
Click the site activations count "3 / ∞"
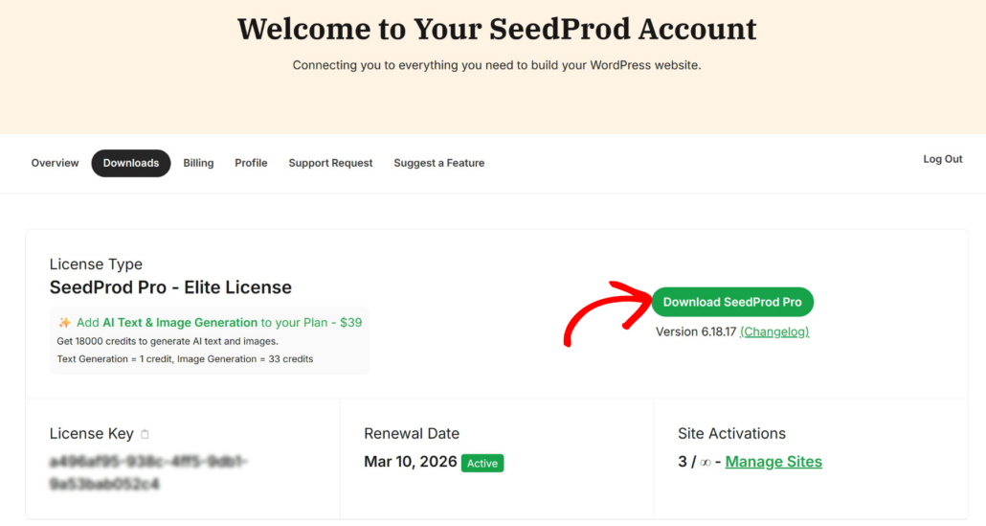[x=694, y=462]
